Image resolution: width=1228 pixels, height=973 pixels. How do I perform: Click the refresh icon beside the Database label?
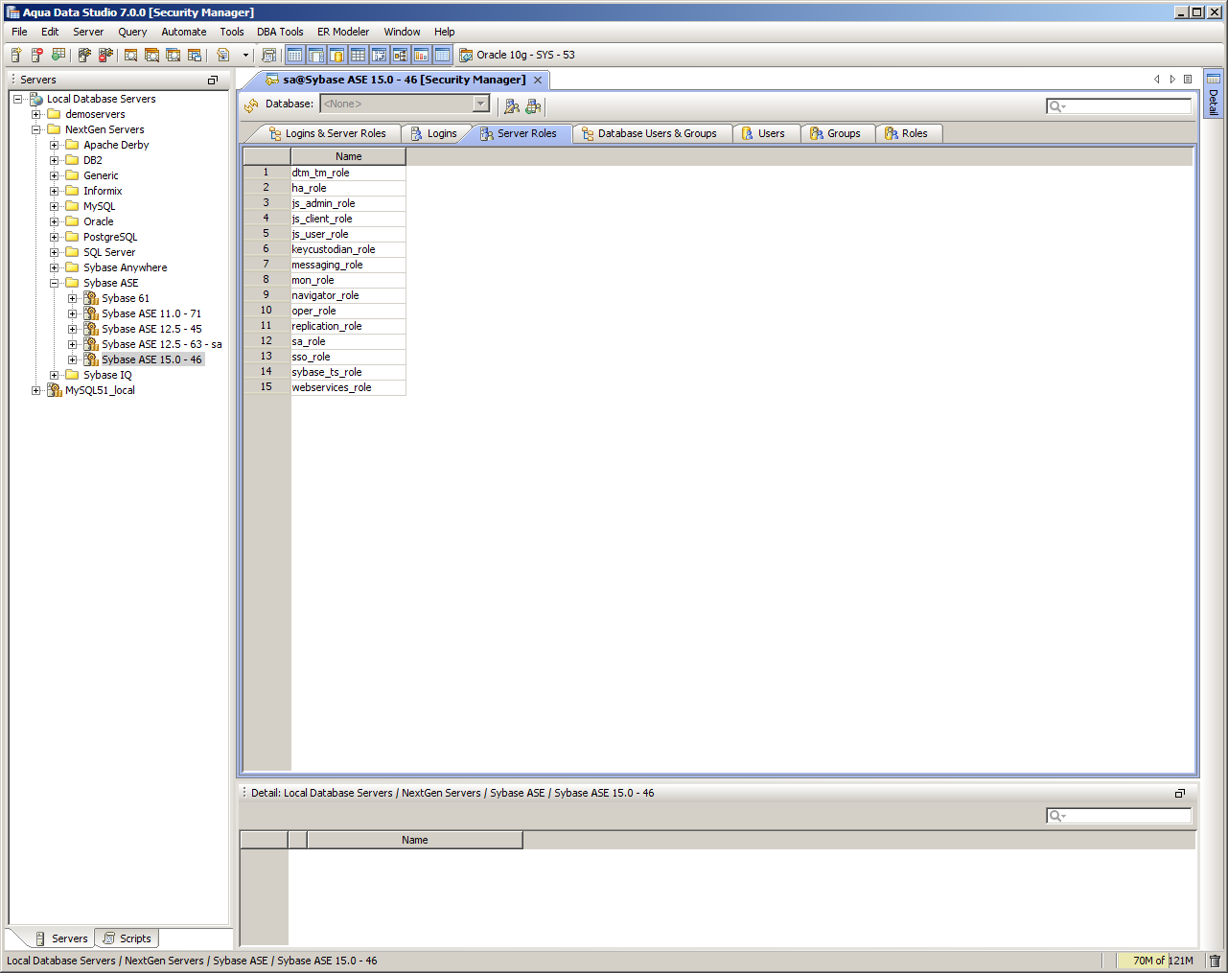click(251, 104)
